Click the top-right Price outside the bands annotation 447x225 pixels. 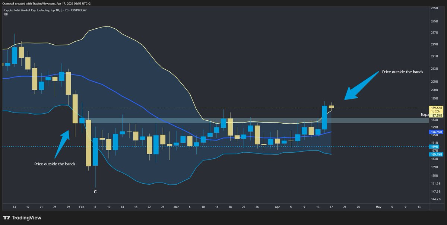point(403,72)
